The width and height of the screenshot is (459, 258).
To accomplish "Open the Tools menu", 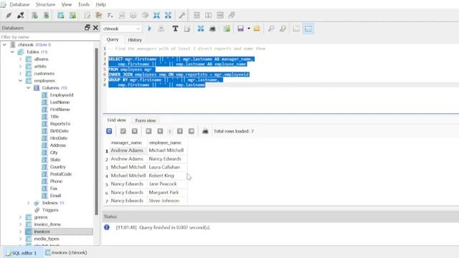I will pos(84,4).
